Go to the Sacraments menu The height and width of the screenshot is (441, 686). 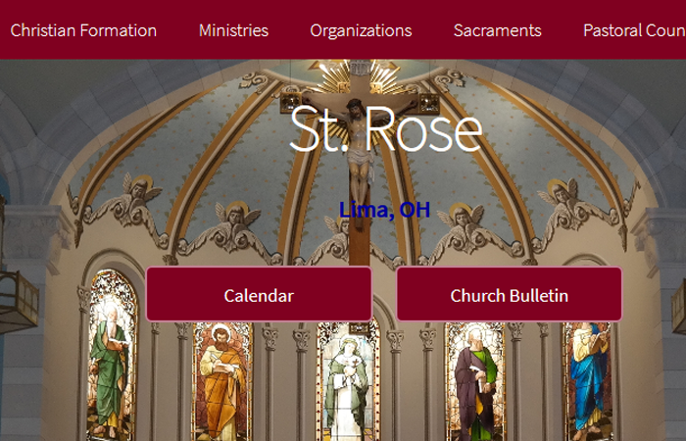pyautogui.click(x=497, y=30)
